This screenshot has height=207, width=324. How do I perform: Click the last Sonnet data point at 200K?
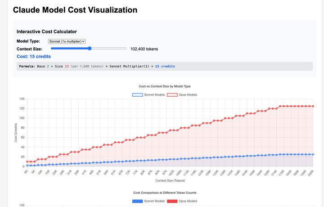313,154
